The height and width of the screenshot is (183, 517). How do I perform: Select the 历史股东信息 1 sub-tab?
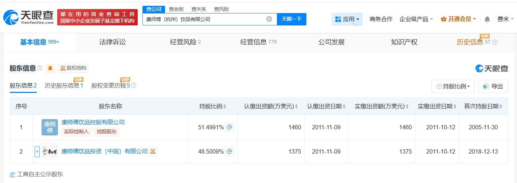click(64, 86)
